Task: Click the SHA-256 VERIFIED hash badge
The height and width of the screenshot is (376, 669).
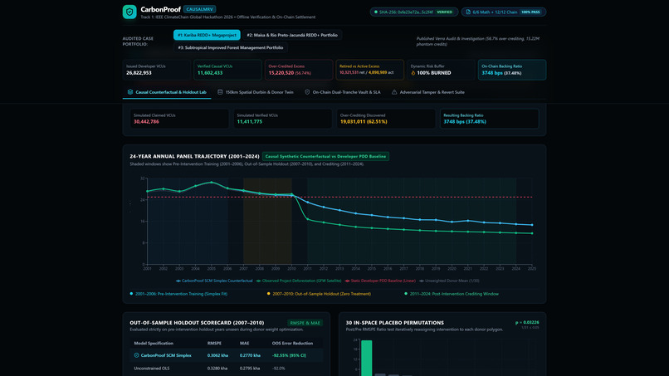Action: pos(414,12)
